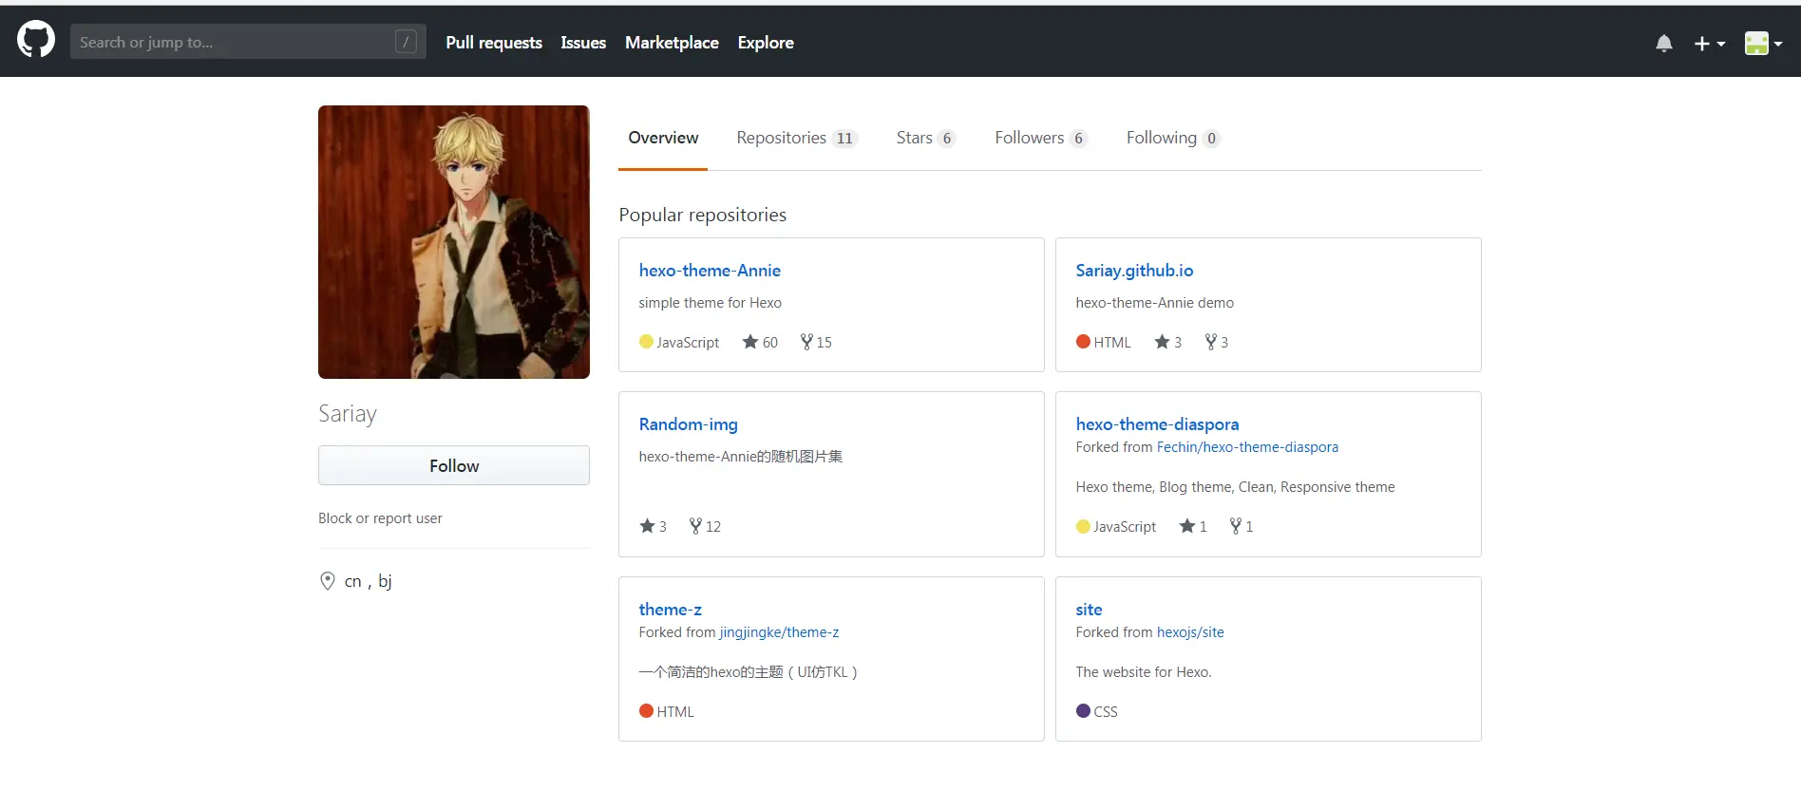This screenshot has height=790, width=1801.
Task: Click the star icon on hexo-theme-diaspora
Action: [1186, 526]
